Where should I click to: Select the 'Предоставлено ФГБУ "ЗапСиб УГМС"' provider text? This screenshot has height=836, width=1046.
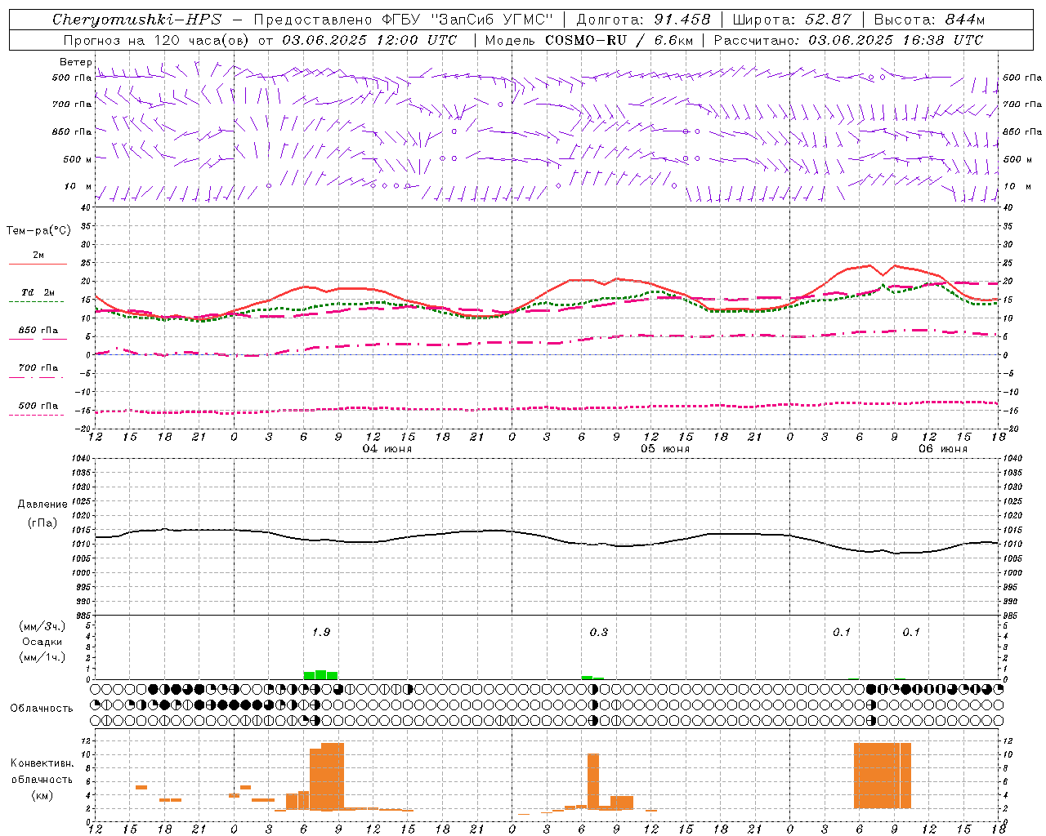[404, 20]
